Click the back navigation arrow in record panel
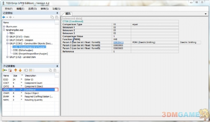Image resolution: width=210 pixels, height=122 pixels. click(4, 17)
